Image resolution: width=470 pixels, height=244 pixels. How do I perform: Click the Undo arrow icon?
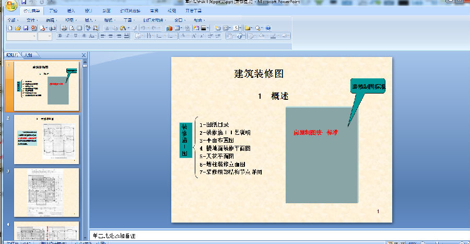click(143, 28)
